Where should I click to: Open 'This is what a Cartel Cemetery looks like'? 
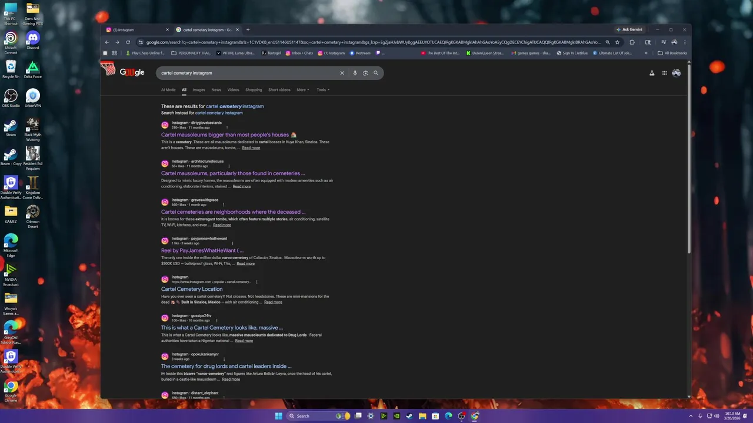[x=222, y=328]
